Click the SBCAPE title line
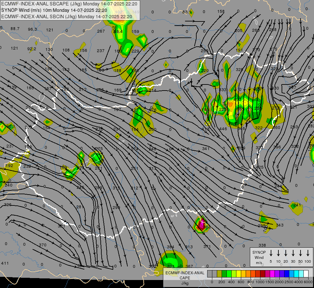 pos(69,4)
